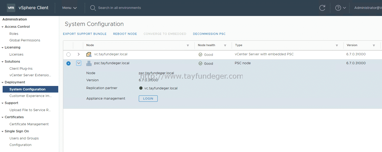Click the psc.tayfundeger.local node name in table row

tap(112, 63)
